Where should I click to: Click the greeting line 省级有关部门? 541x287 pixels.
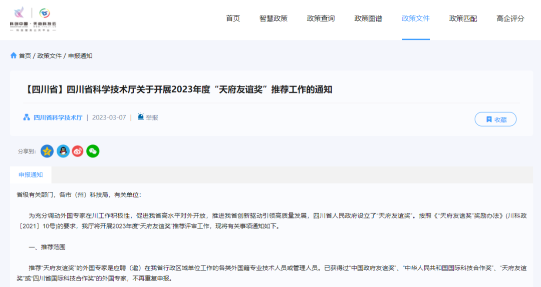(x=79, y=194)
